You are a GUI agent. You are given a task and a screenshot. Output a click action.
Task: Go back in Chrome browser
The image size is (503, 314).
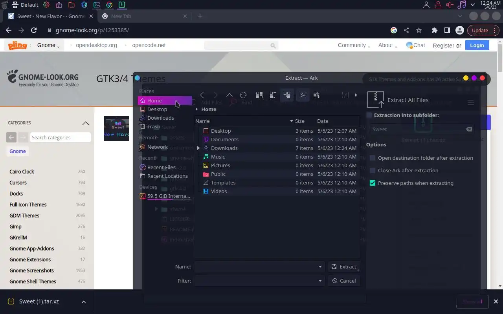9,30
